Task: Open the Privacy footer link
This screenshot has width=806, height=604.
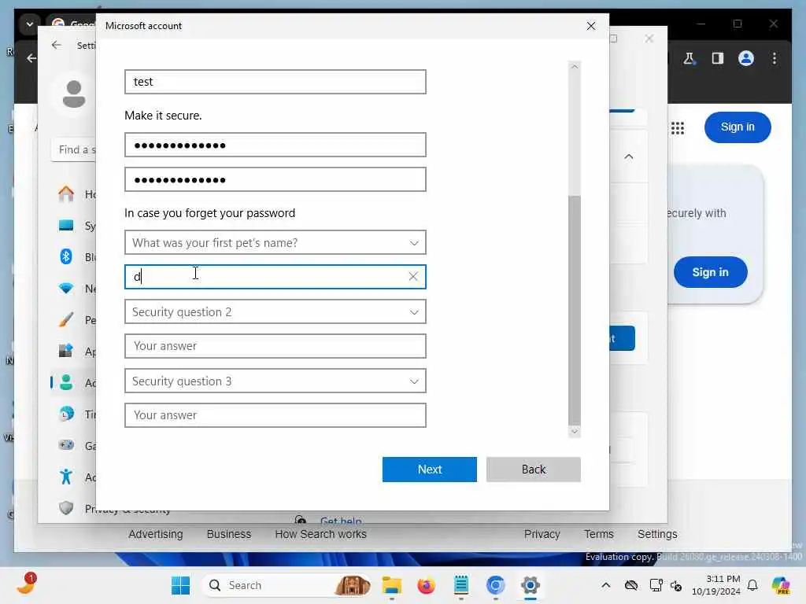Action: point(542,534)
